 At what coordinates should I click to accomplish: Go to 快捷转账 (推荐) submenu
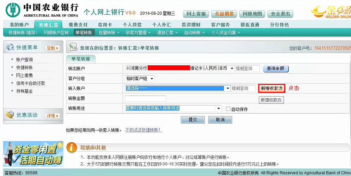pos(23,33)
